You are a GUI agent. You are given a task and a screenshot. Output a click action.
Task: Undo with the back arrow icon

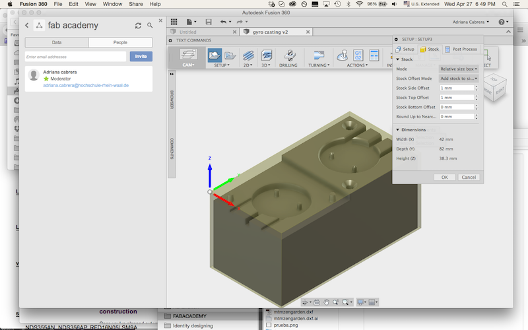[x=223, y=22]
